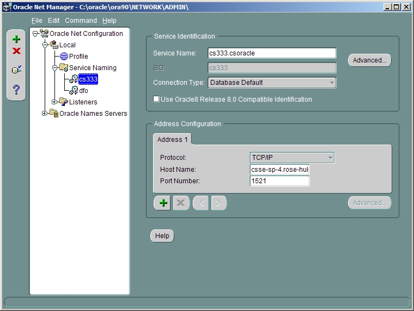Click the Host Name input field

tap(279, 170)
